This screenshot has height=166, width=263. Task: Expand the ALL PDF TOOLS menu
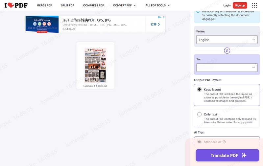pyautogui.click(x=157, y=5)
